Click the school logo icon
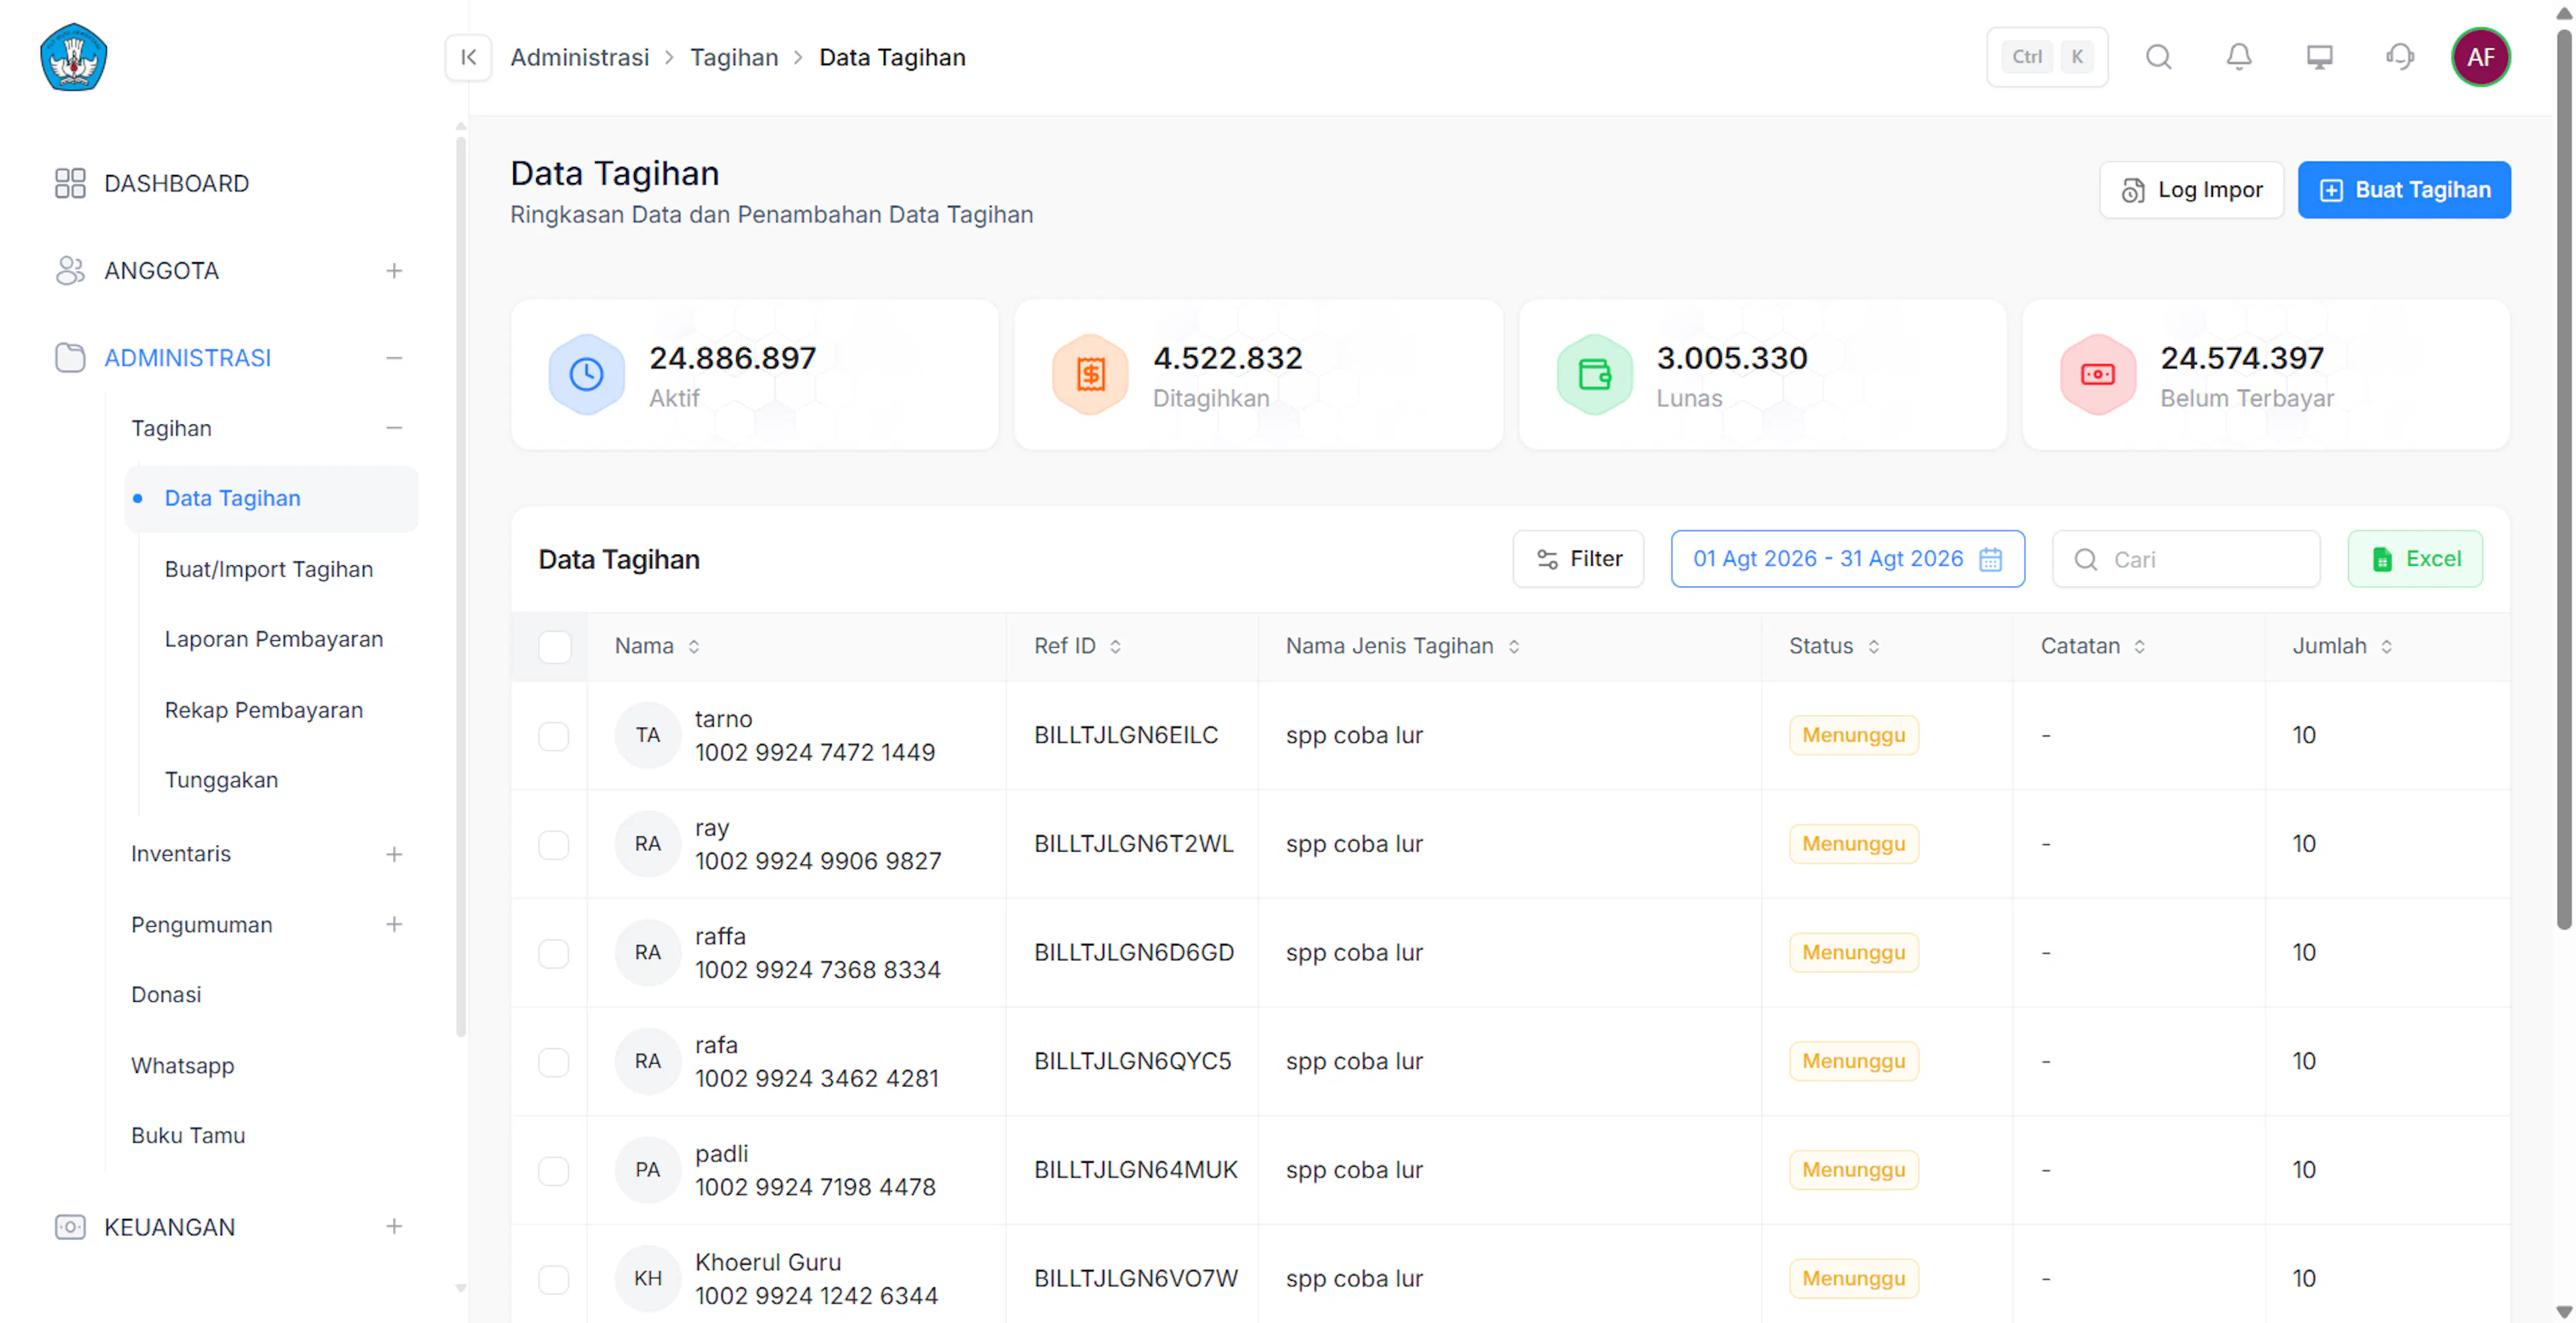 click(x=73, y=57)
